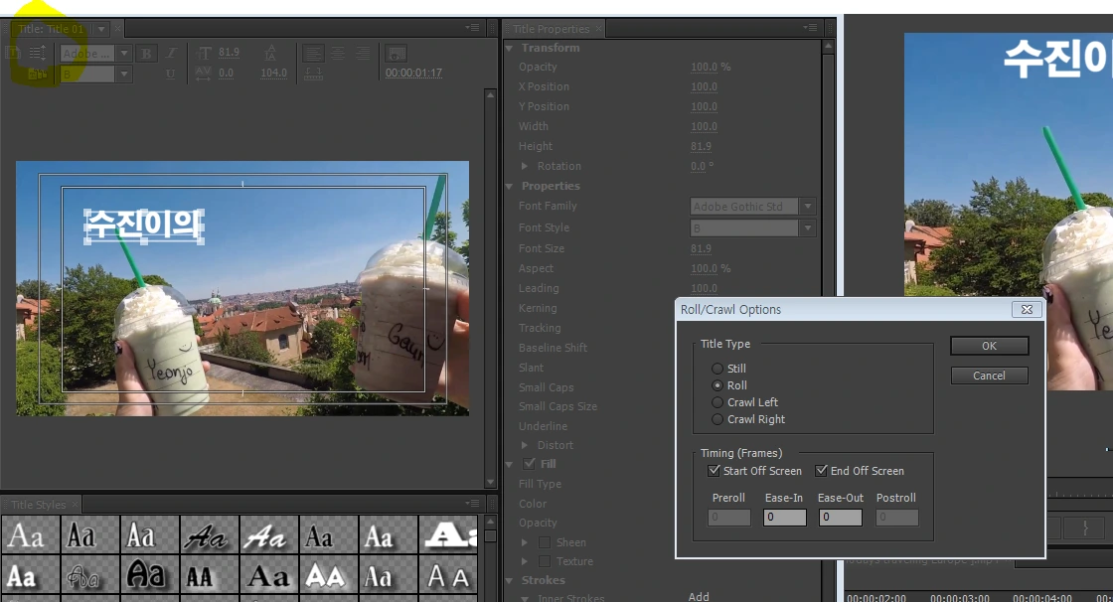This screenshot has width=1113, height=602.
Task: Click the Ease-In frames field
Action: [784, 517]
